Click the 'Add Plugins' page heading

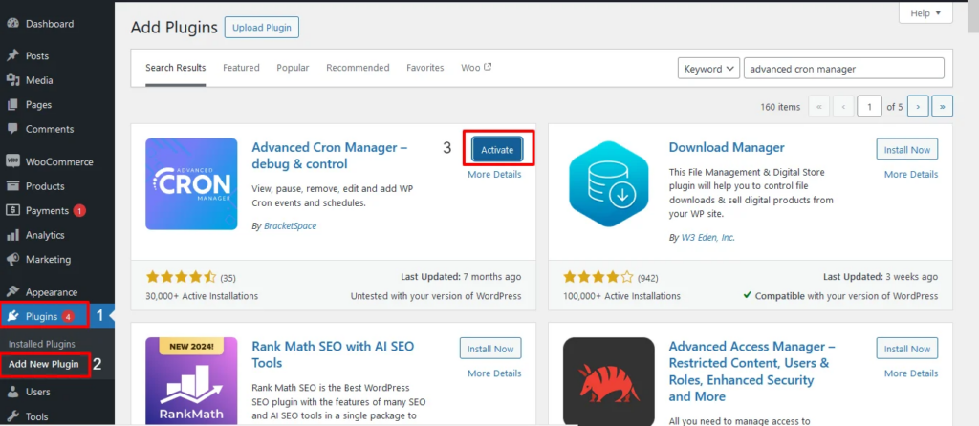pos(174,28)
